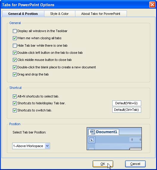This screenshot has height=170, width=157.
Task: Click the Document1 tab preview thumbnail
Action: pyautogui.click(x=114, y=139)
